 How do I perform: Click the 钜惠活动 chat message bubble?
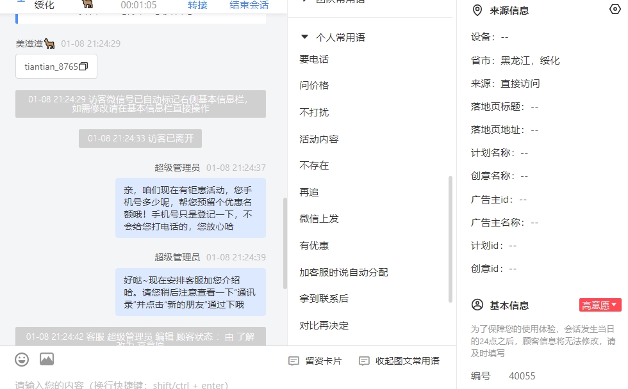click(191, 208)
